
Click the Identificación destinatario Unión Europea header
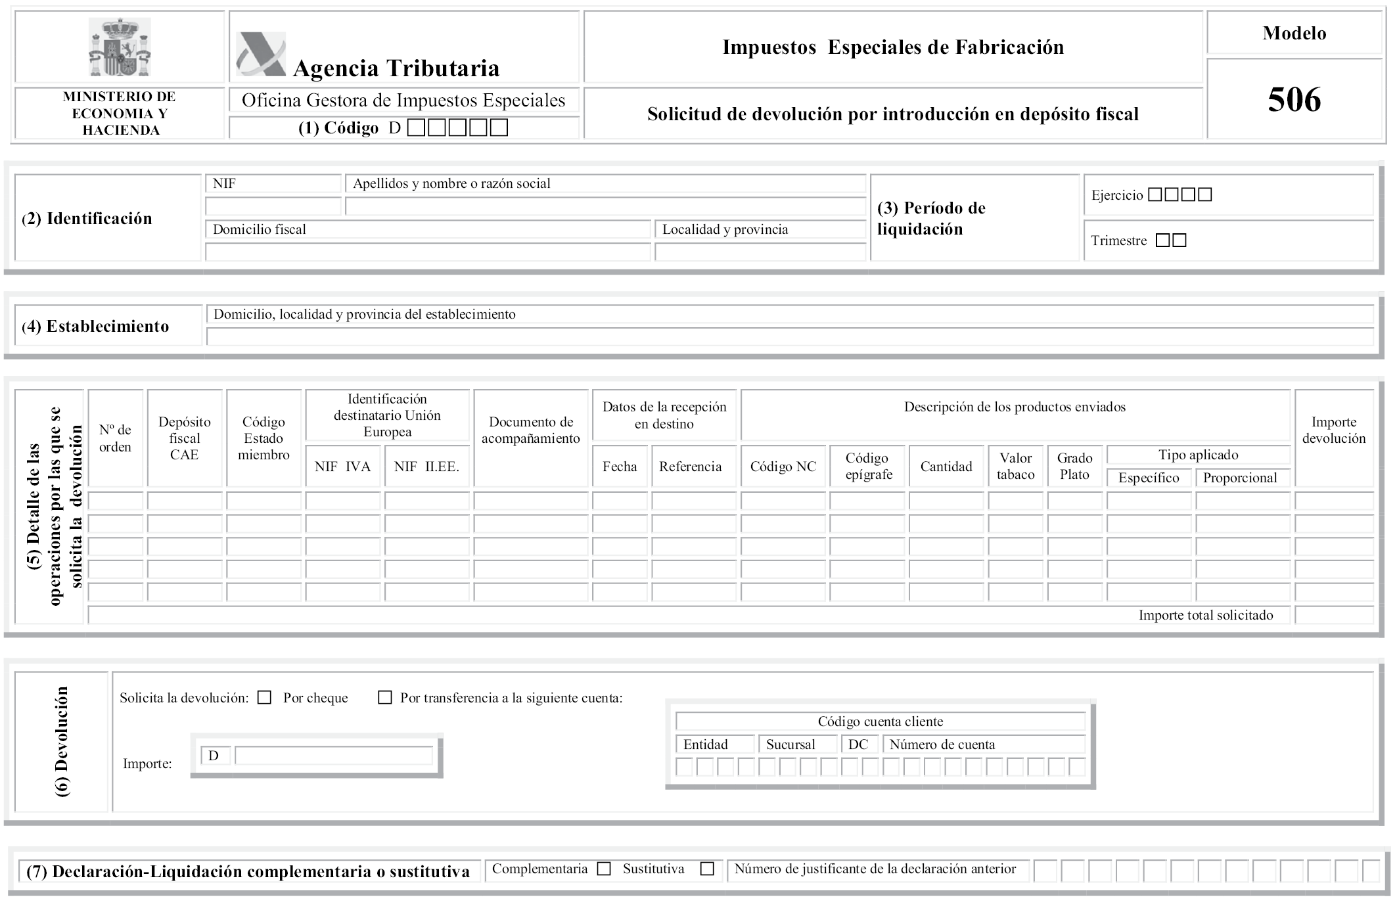[x=387, y=415]
